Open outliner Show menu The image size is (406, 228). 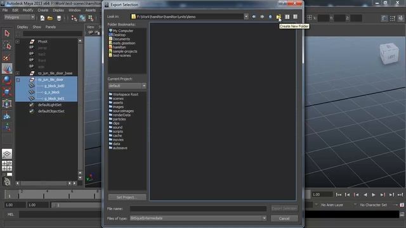37,27
